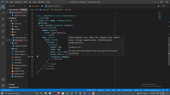Open the Terminal menu
The width and height of the screenshot is (170, 95).
pyautogui.click(x=41, y=2)
